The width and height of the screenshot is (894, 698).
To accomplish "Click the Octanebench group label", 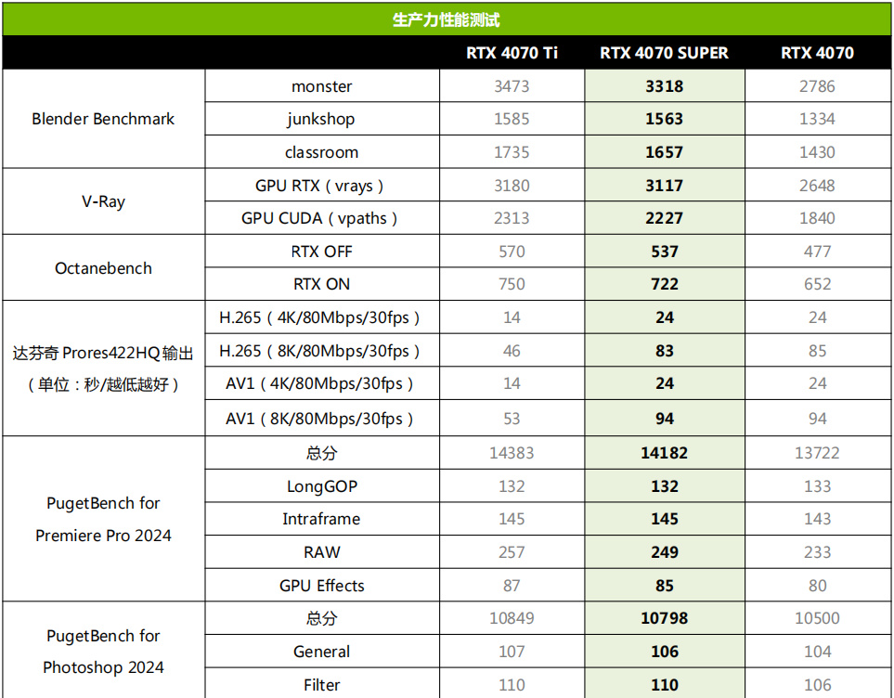I will [103, 268].
